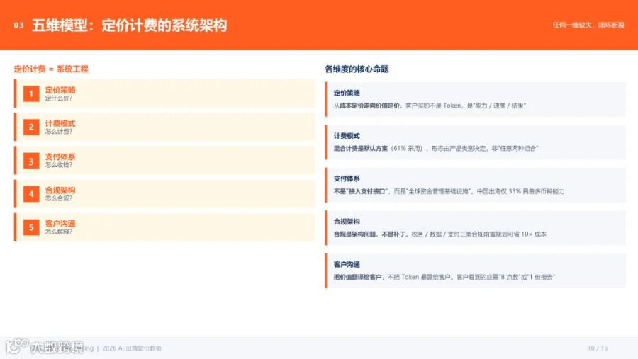Click the 计费模式 card mentioning 61% 采用
The image size is (638, 359).
pyautogui.click(x=475, y=142)
